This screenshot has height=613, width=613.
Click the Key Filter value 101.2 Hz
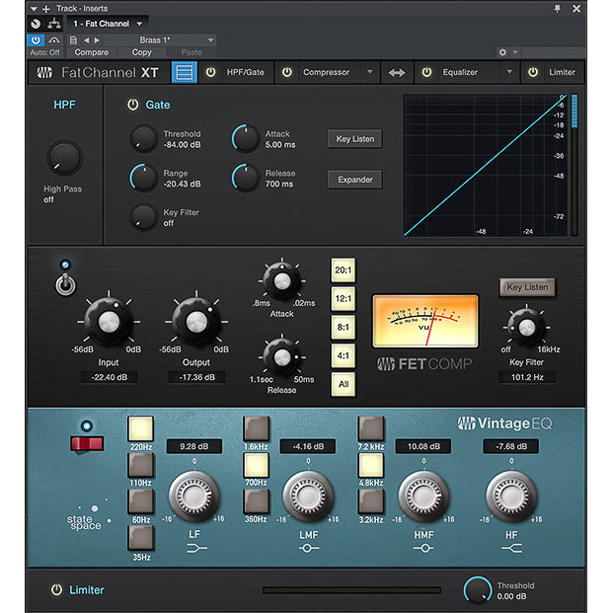[527, 377]
